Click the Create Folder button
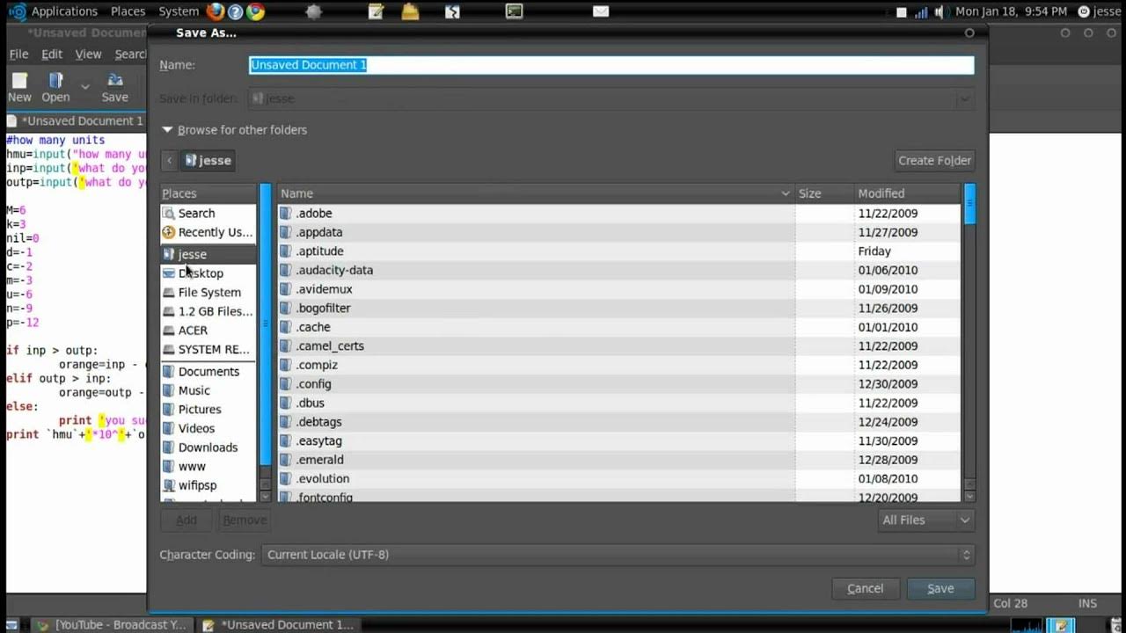The height and width of the screenshot is (633, 1126). pyautogui.click(x=934, y=160)
